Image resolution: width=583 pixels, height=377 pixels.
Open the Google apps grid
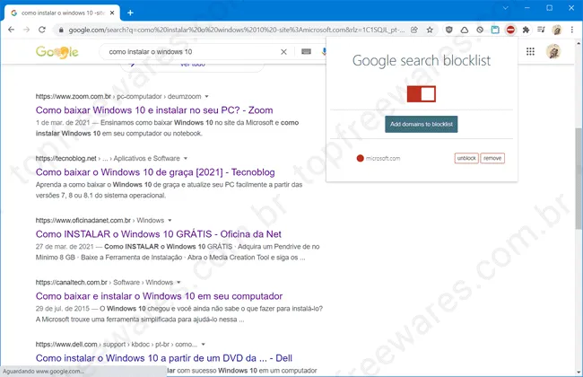coord(531,51)
